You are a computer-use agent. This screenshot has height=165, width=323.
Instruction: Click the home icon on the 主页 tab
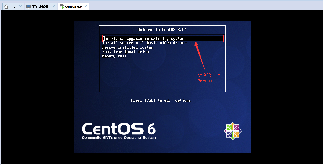[x=6, y=7]
